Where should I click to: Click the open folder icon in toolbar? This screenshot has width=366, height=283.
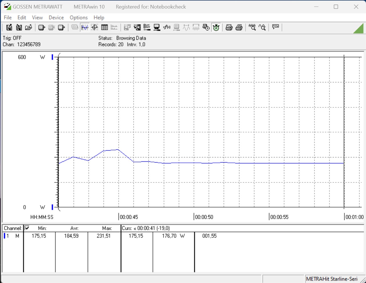coord(29,28)
